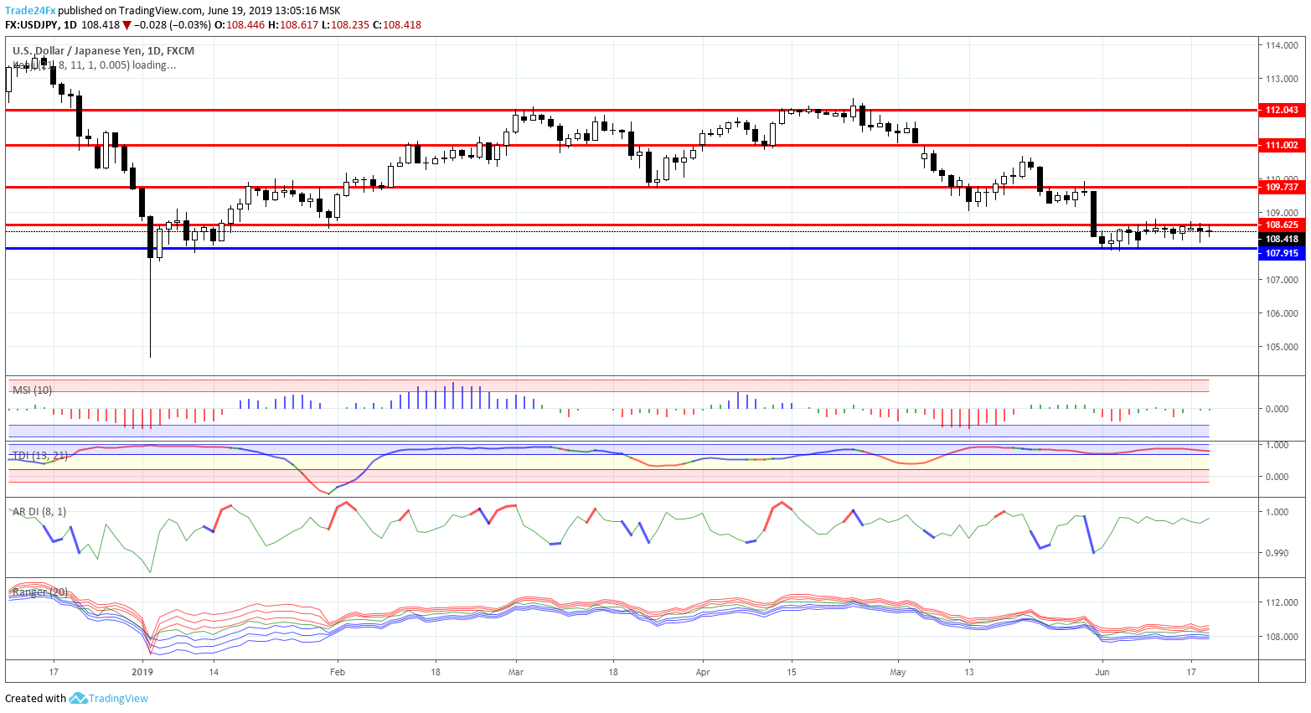This screenshot has height=713, width=1311.
Task: Open the 'Created with TradingView' link text
Action: 76,698
